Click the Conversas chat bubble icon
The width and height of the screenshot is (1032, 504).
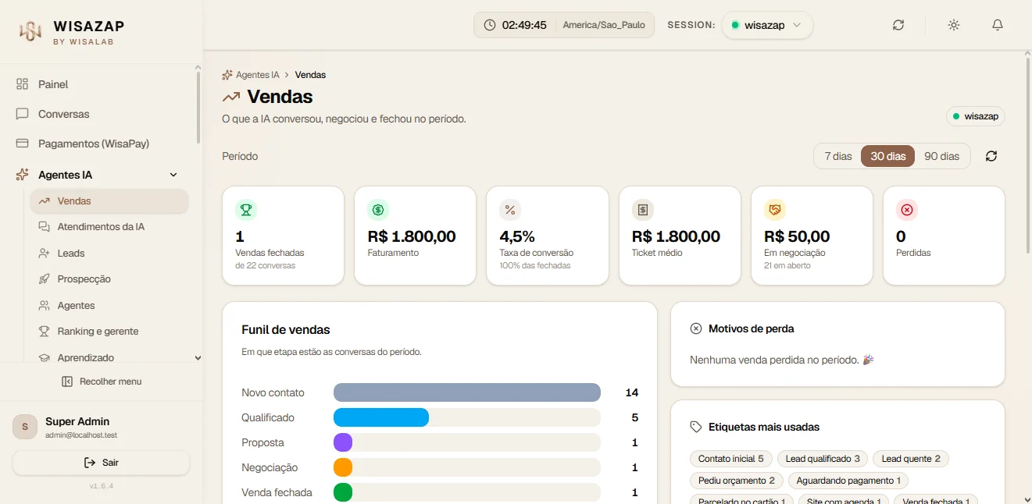[x=22, y=114]
